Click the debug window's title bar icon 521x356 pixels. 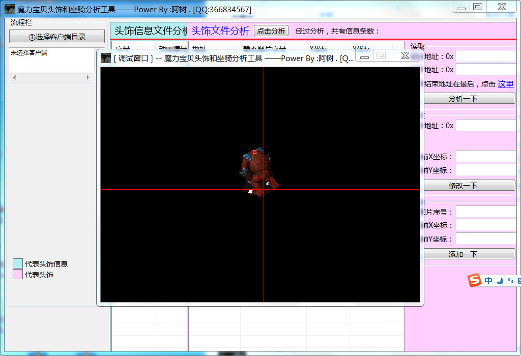coord(106,58)
